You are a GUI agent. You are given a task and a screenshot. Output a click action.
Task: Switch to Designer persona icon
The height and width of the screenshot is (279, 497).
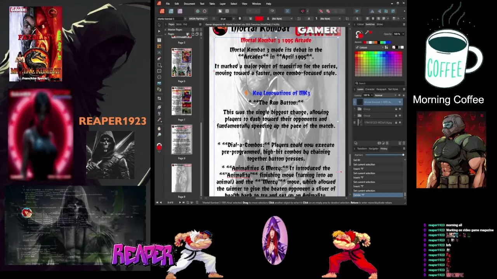171,11
